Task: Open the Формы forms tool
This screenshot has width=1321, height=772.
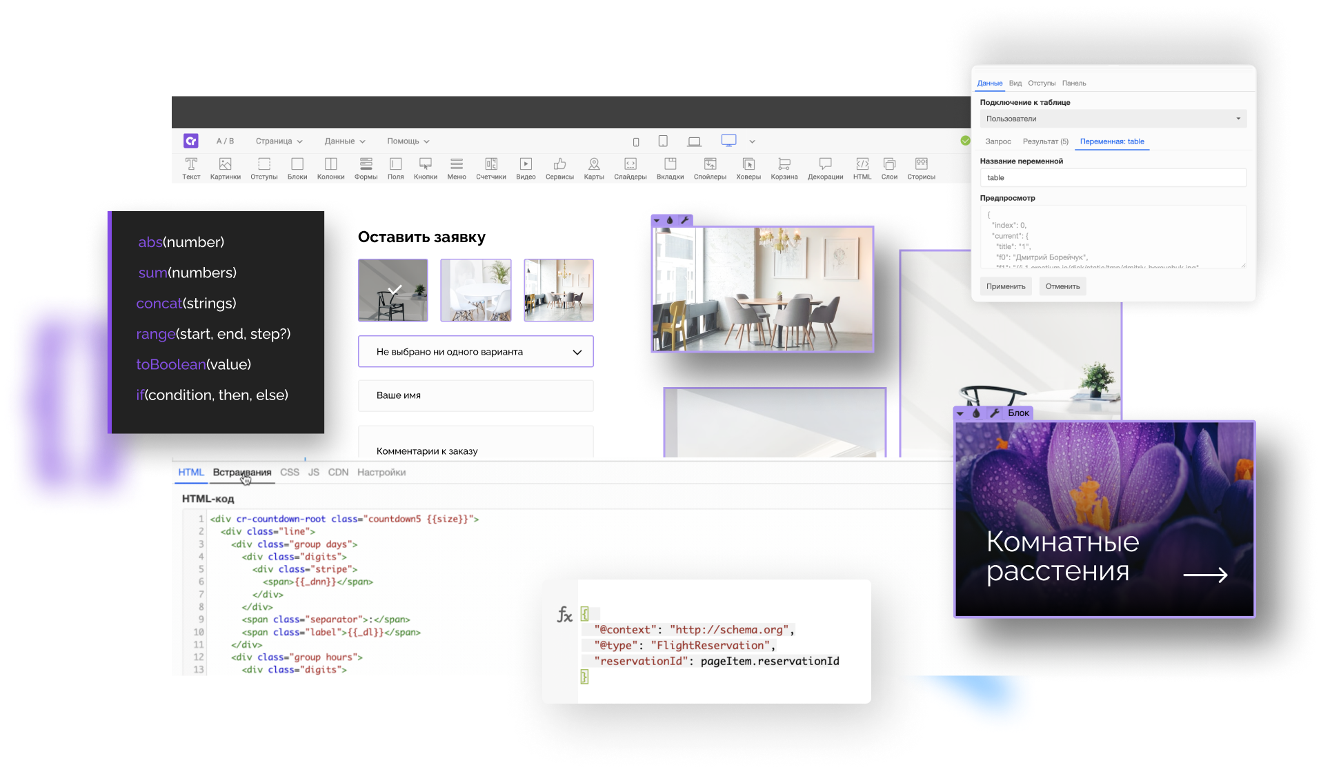Action: point(366,168)
